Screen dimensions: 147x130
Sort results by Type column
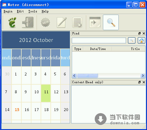tap(78, 49)
